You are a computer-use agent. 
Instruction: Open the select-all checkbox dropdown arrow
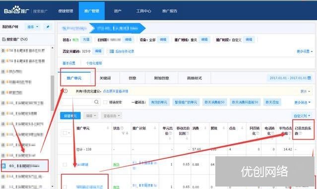click(x=69, y=133)
